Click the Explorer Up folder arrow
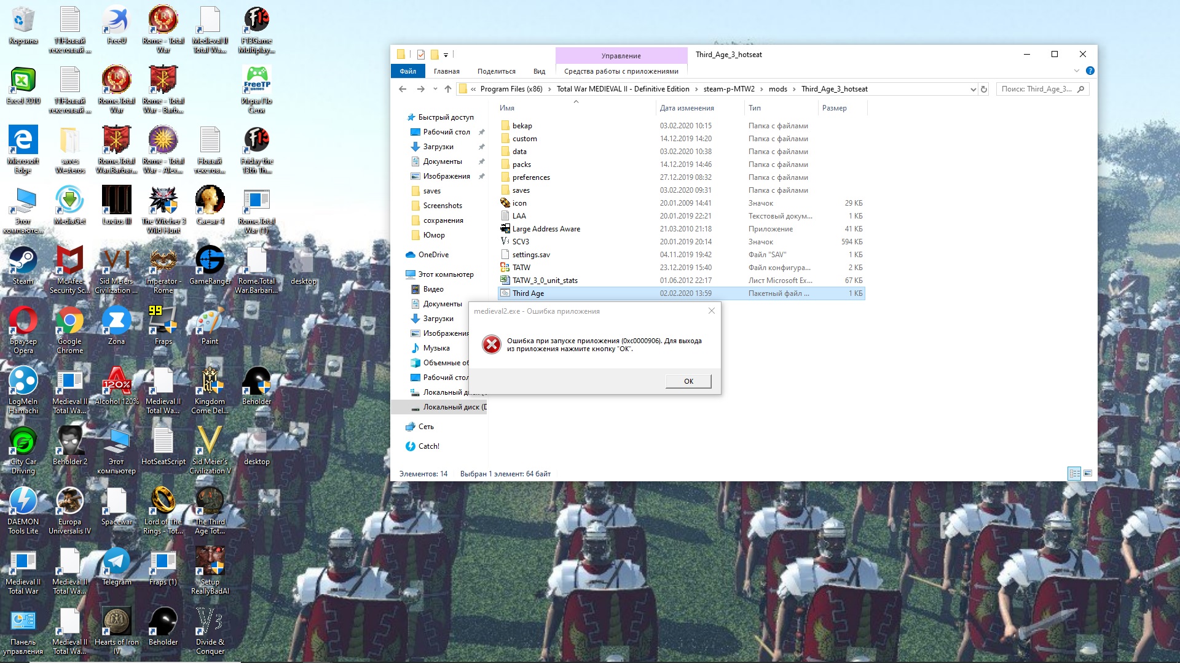1180x663 pixels. tap(448, 89)
